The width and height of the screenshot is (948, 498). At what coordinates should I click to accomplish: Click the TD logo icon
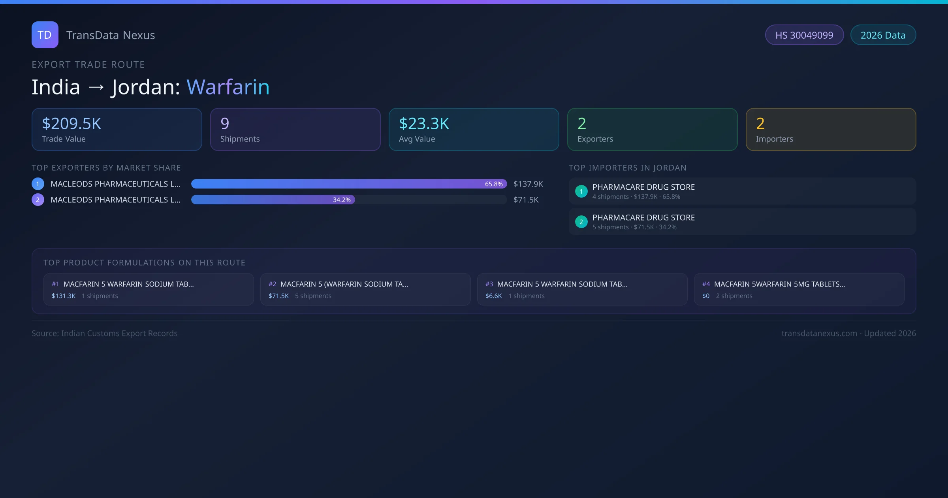(x=45, y=35)
